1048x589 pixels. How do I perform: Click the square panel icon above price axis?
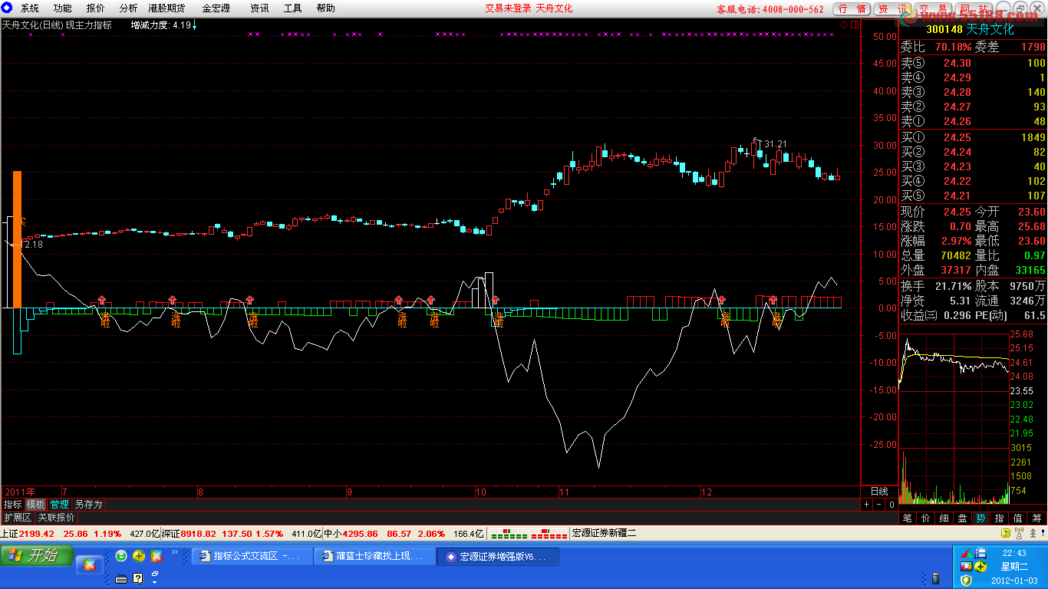coord(853,25)
